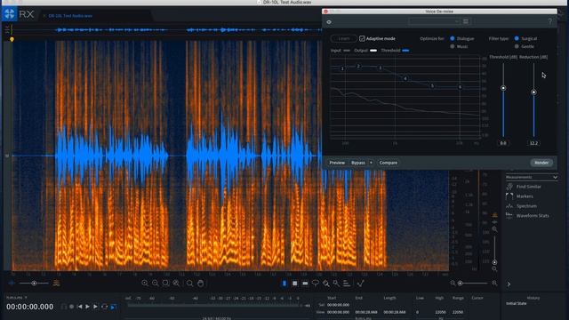569x320 pixels.
Task: Click the Compare button
Action: pyautogui.click(x=388, y=163)
